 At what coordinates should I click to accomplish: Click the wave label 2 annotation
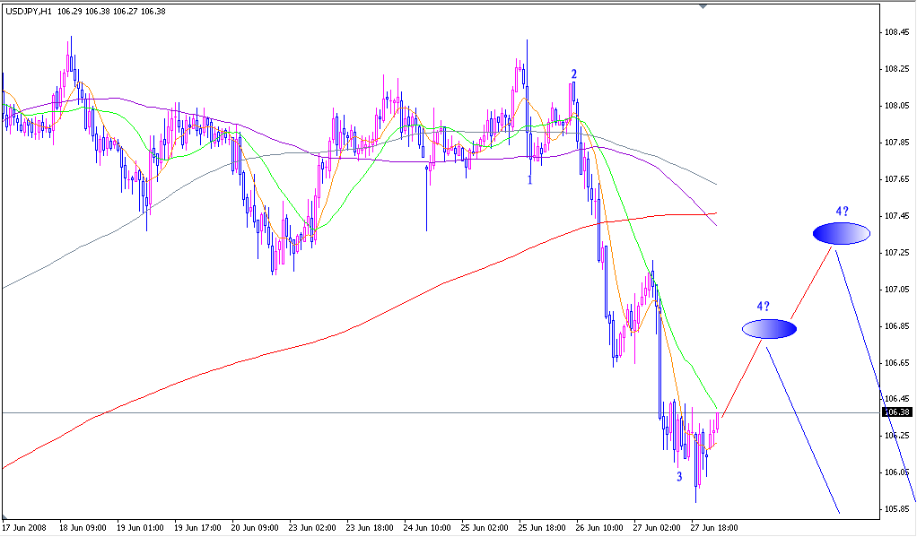[574, 71]
